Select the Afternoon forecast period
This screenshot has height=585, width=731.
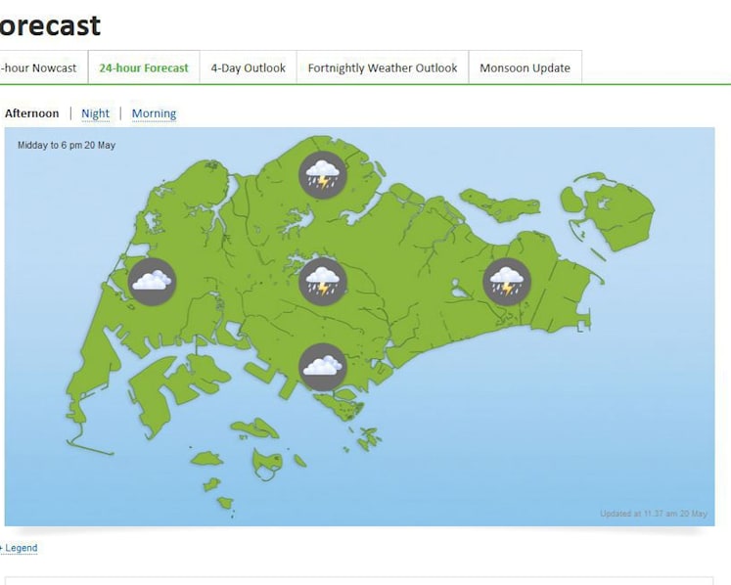coord(31,113)
